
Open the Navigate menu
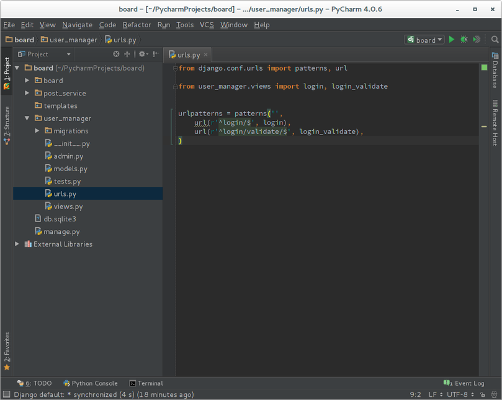(77, 25)
